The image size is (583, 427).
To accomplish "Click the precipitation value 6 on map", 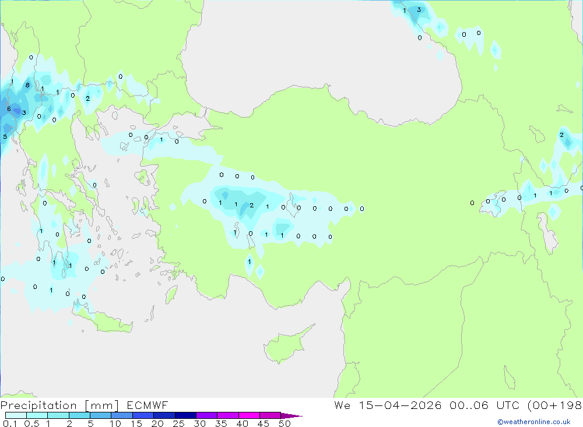I will pyautogui.click(x=9, y=109).
